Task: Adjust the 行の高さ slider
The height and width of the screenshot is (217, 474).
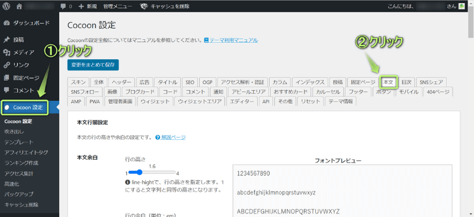Action: [152, 172]
